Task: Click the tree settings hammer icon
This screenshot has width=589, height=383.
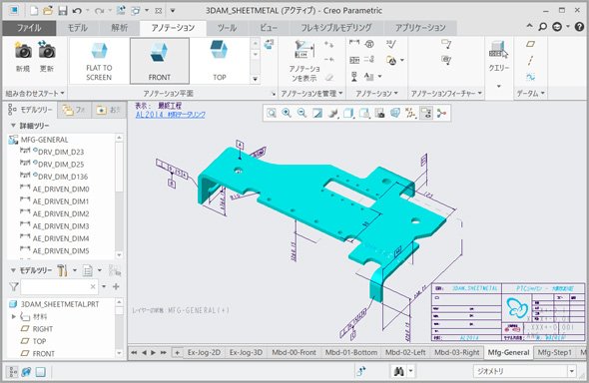Action: [62, 270]
